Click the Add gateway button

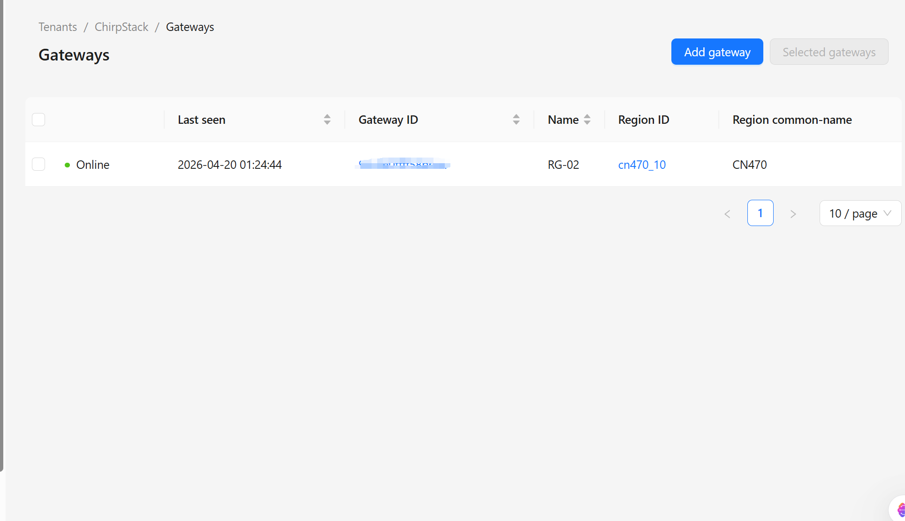coord(717,52)
